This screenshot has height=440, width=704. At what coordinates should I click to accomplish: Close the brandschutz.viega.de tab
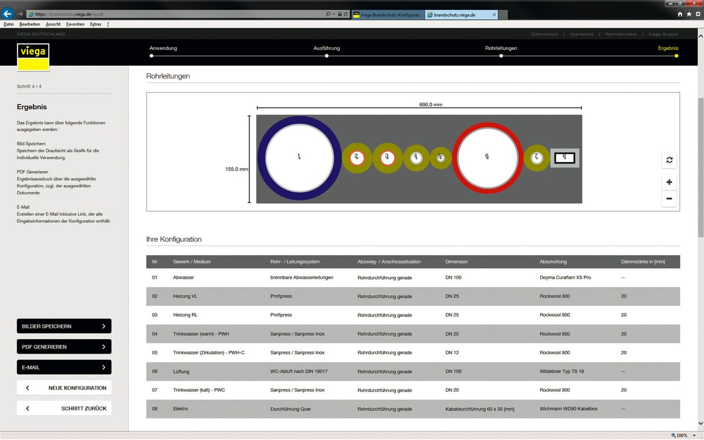(495, 14)
